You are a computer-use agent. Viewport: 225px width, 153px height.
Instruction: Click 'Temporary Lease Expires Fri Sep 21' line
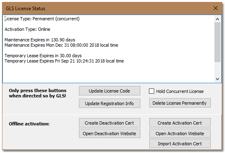[64, 61]
